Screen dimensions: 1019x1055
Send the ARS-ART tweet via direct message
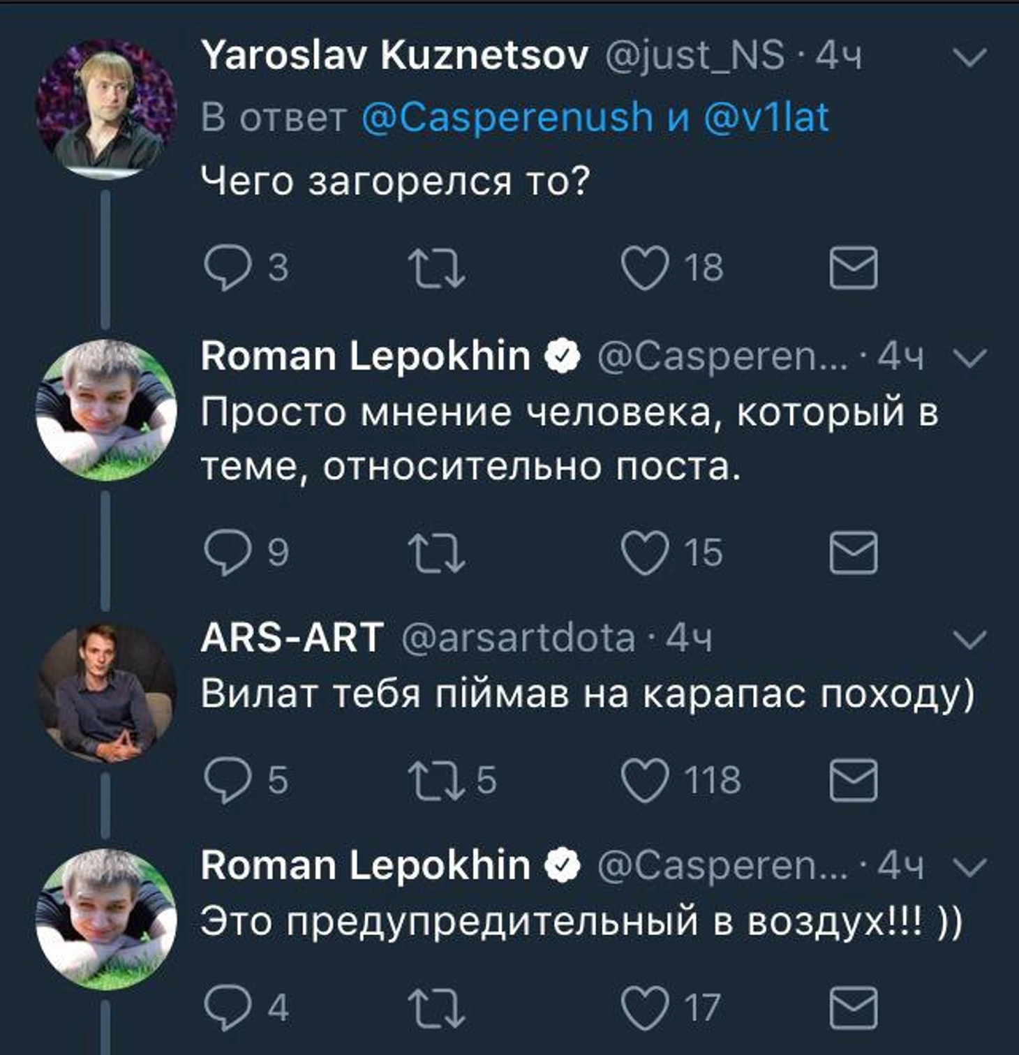click(x=853, y=780)
